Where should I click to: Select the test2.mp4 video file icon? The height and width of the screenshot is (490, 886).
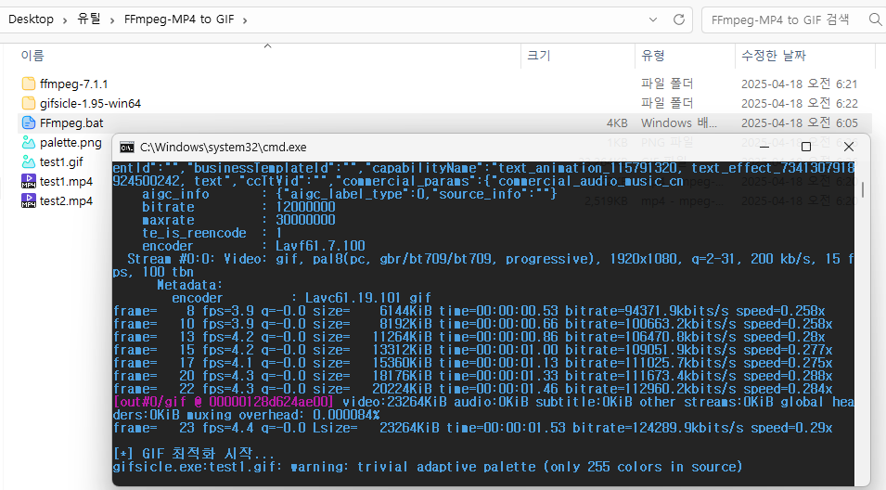tap(29, 200)
